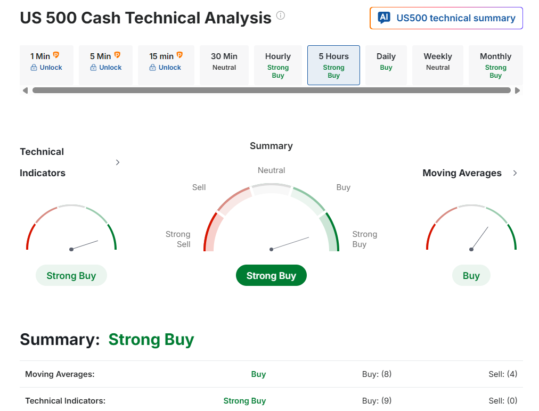Click the Unlock link under 15 min
539x411 pixels.
[170, 68]
